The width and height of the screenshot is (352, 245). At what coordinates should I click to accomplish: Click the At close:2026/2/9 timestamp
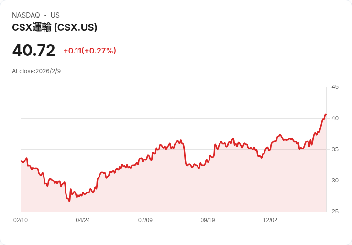point(36,71)
